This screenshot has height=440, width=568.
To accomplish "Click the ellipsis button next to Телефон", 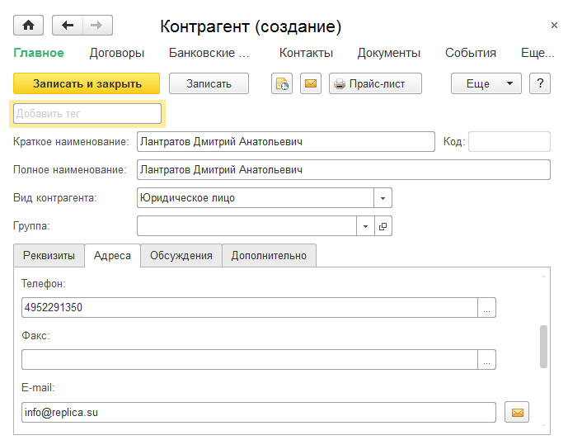I will [487, 308].
